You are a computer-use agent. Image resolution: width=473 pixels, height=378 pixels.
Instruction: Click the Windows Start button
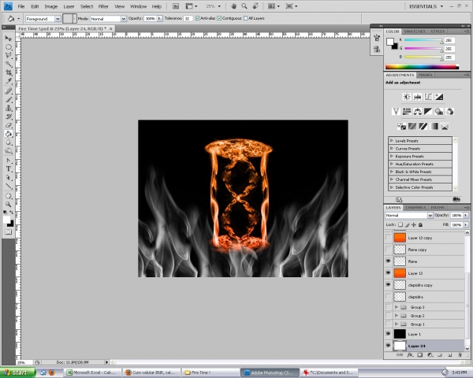tap(17, 372)
